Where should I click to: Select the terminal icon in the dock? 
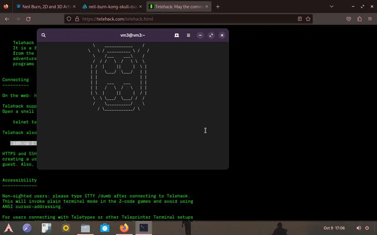[144, 228]
